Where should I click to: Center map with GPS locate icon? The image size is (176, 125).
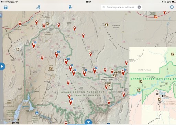click(172, 7)
